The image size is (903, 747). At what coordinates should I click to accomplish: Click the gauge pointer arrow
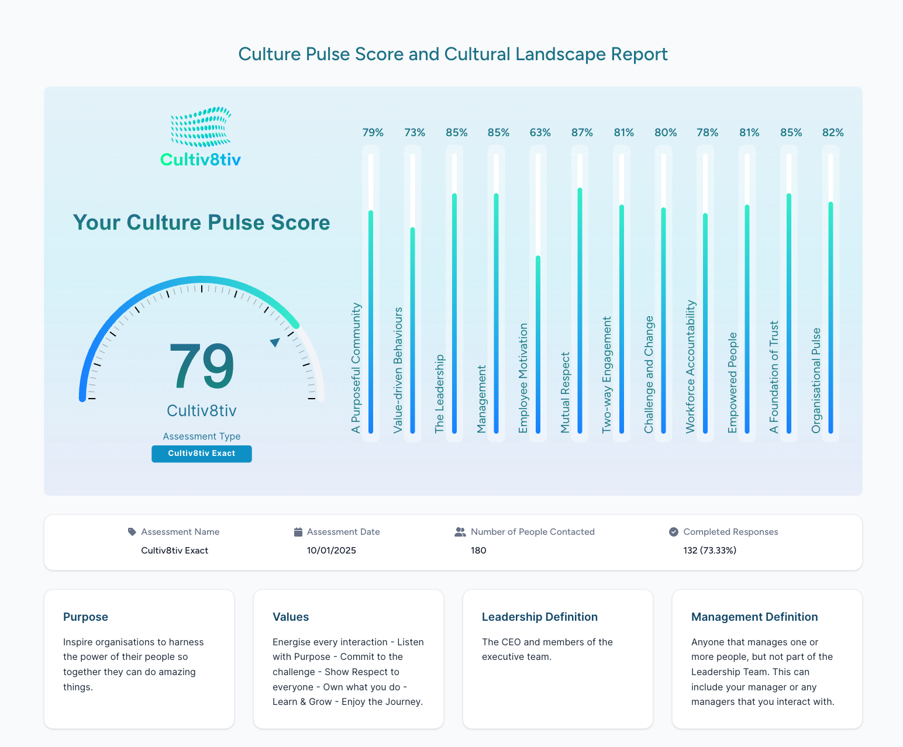274,342
